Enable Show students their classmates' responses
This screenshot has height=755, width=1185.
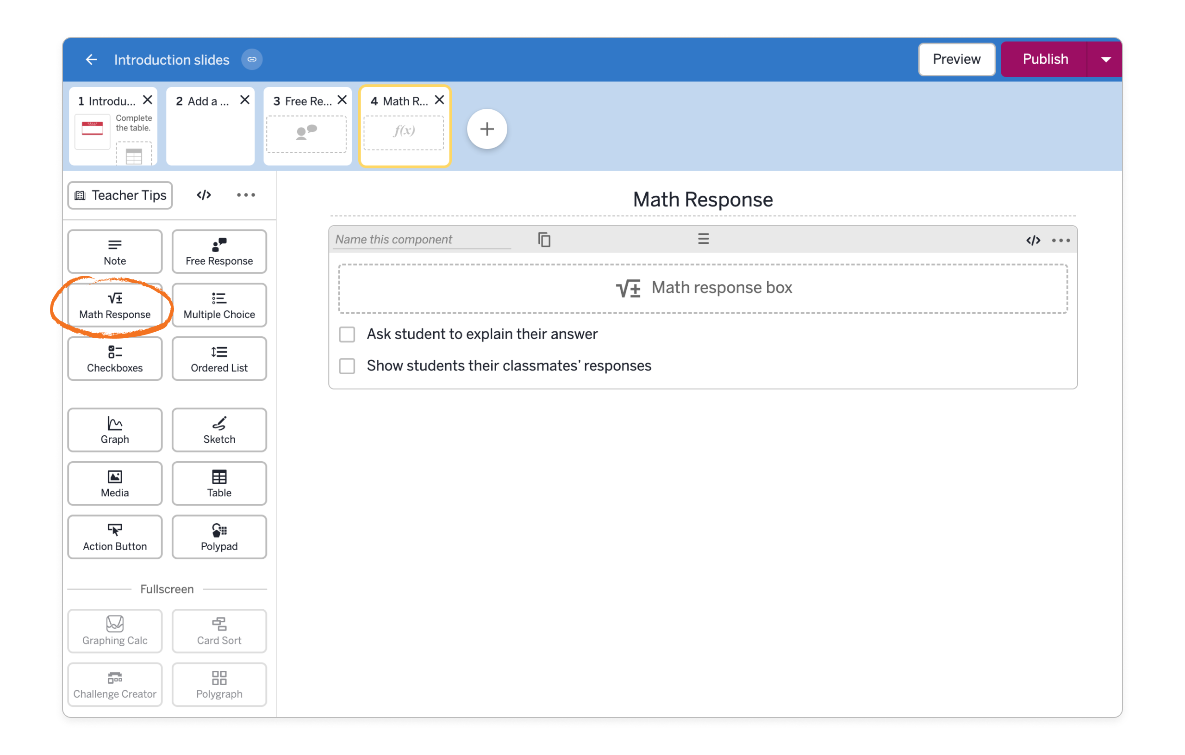[x=347, y=366]
